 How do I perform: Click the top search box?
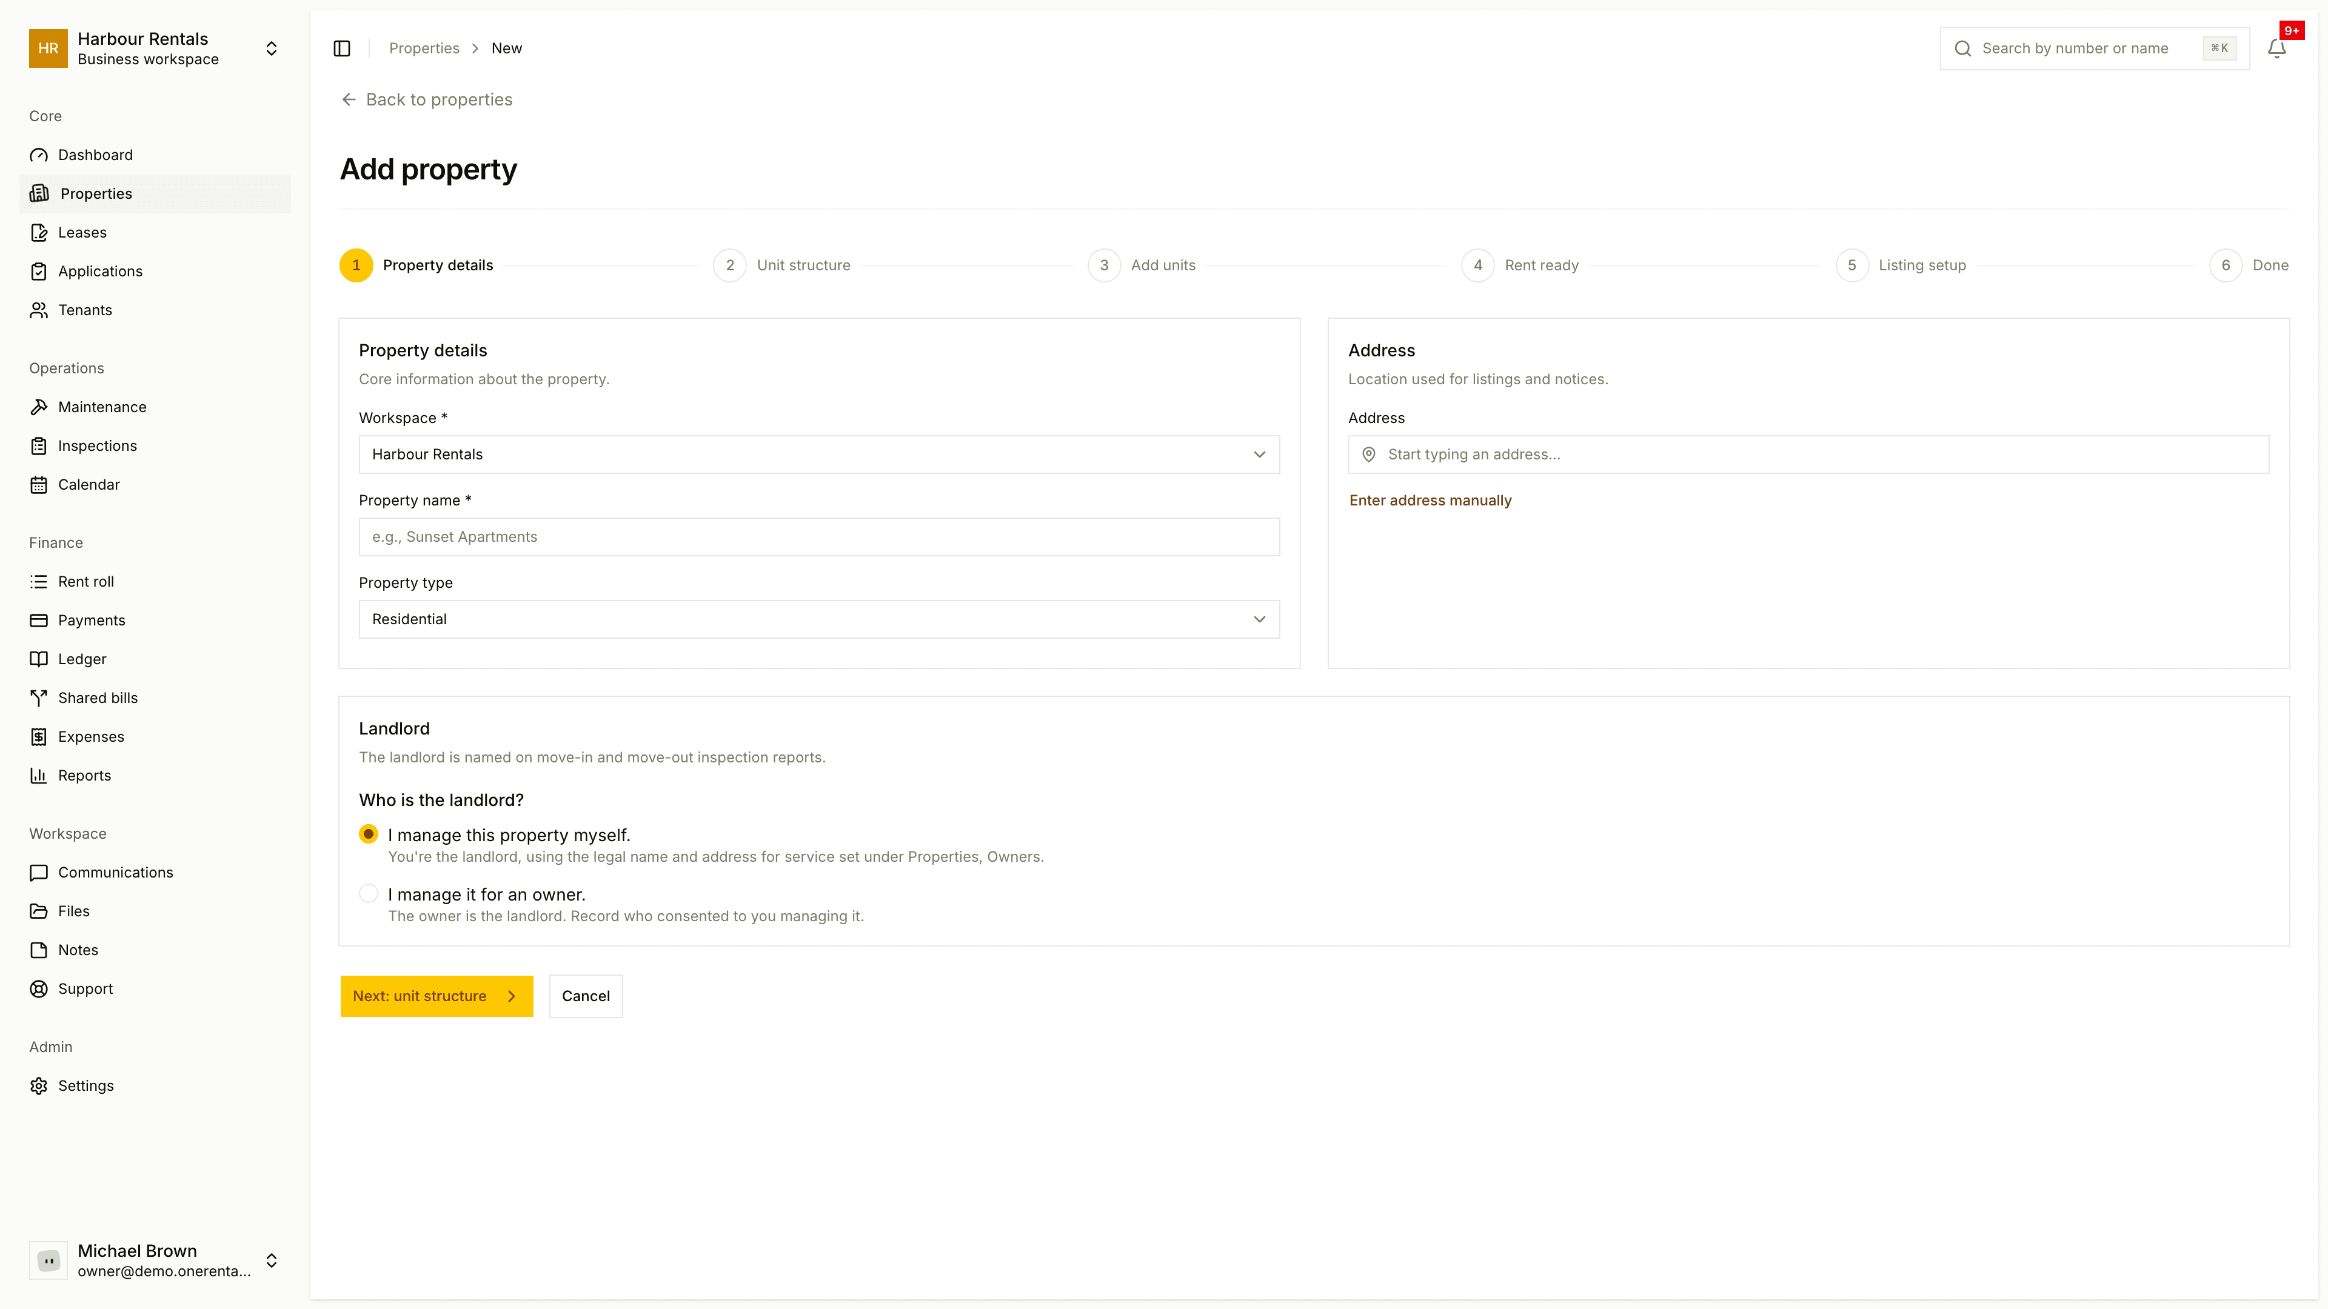(x=2094, y=48)
